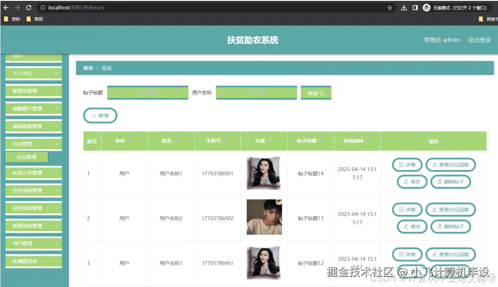Focus the 帖子标题 search field

[148, 93]
